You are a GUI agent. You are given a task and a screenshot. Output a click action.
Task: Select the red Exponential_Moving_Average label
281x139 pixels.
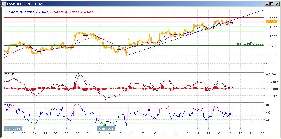click(72, 12)
